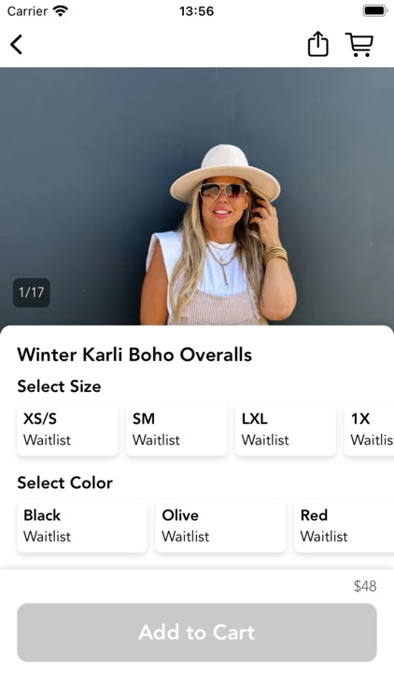Tap the battery indicator icon
The width and height of the screenshot is (394, 700).
point(374,10)
